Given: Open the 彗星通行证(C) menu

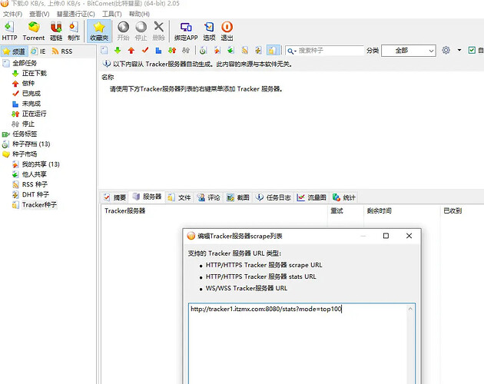Looking at the screenshot, I should click(x=75, y=14).
